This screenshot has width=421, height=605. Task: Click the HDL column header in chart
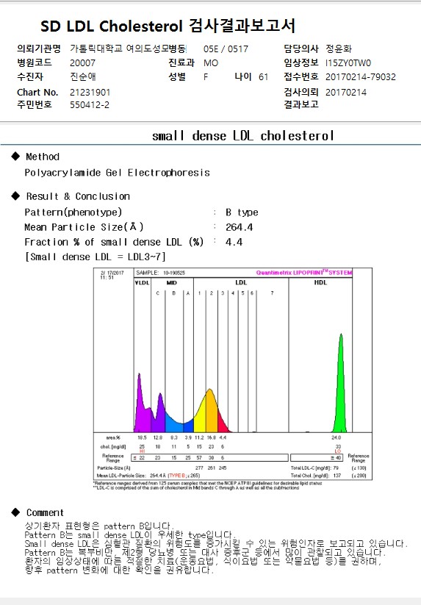320,282
